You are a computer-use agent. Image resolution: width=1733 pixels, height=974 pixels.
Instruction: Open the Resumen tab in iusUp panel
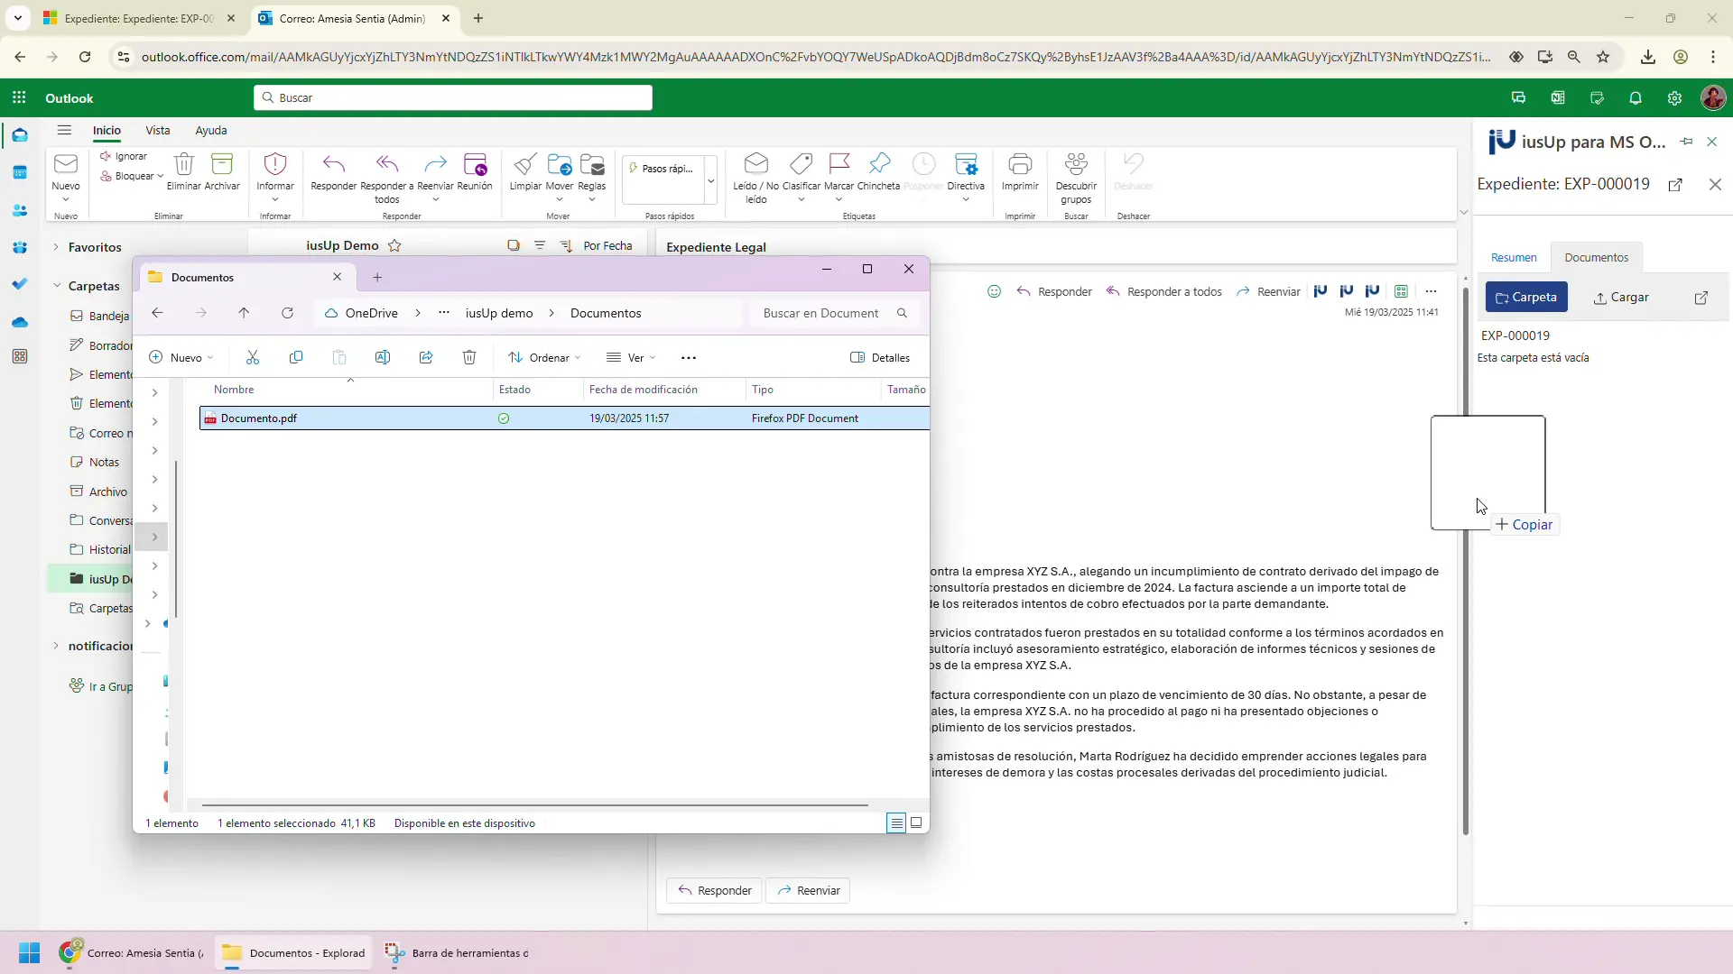point(1514,258)
